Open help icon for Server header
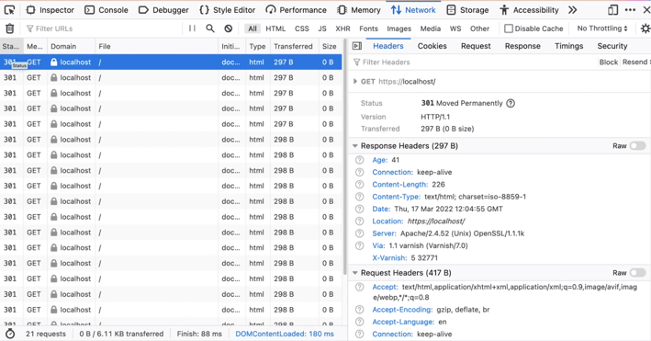 (360, 233)
